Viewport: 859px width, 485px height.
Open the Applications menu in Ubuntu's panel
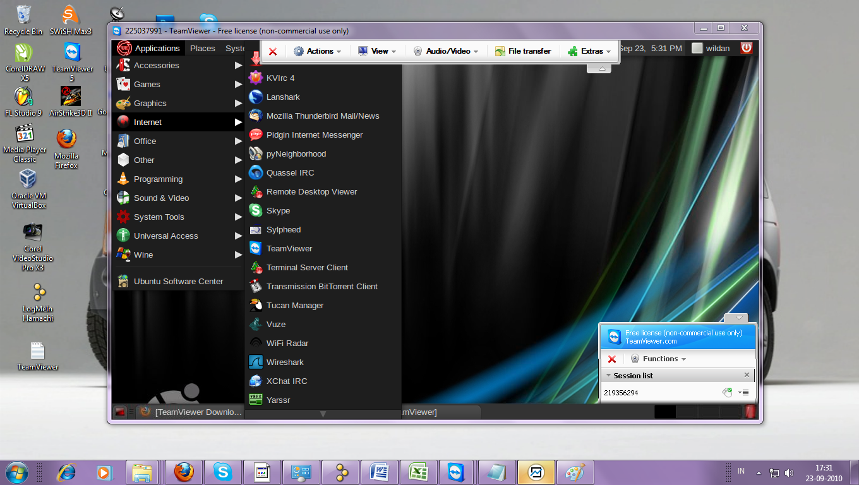coord(150,48)
